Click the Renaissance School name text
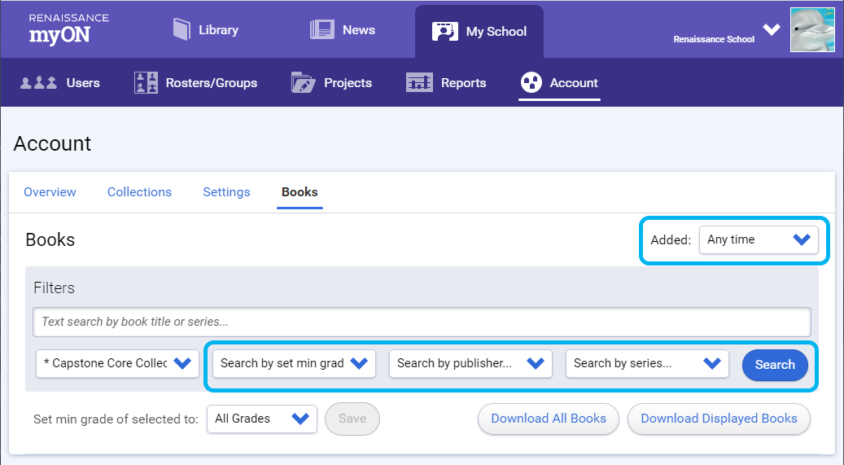Image resolution: width=844 pixels, height=465 pixels. point(714,39)
